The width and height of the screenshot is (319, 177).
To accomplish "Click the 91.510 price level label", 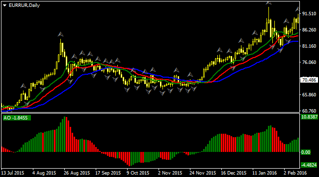I will (x=309, y=14).
